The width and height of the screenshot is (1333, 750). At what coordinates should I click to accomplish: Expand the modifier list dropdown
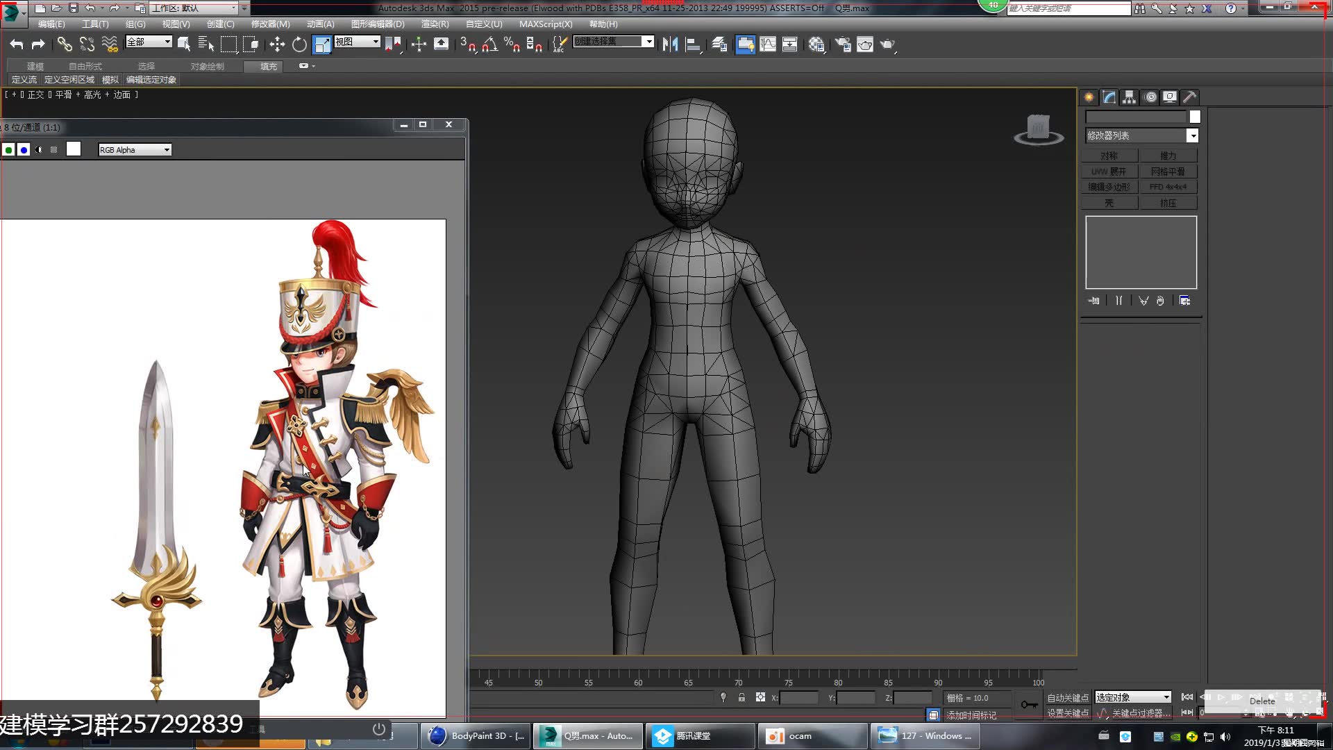pos(1192,135)
